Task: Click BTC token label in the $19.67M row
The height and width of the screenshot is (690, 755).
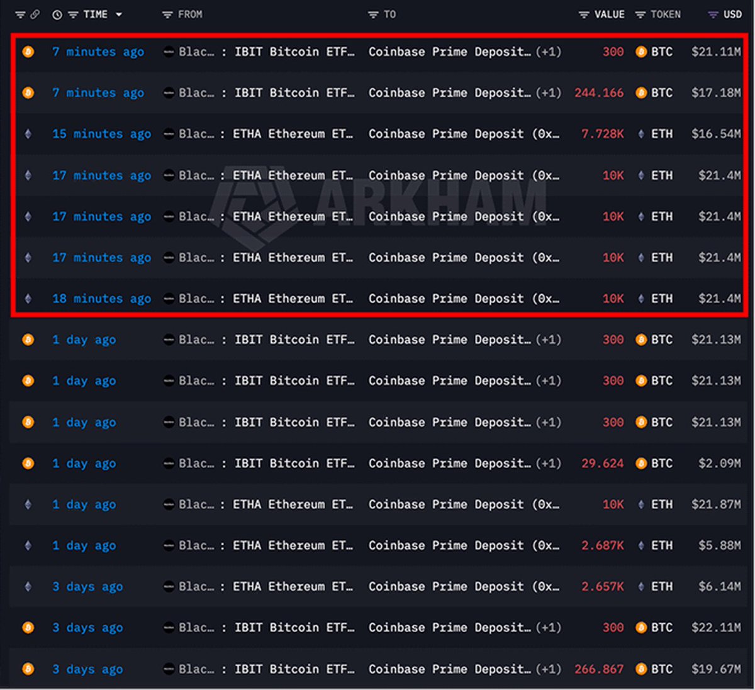Action: click(x=662, y=669)
